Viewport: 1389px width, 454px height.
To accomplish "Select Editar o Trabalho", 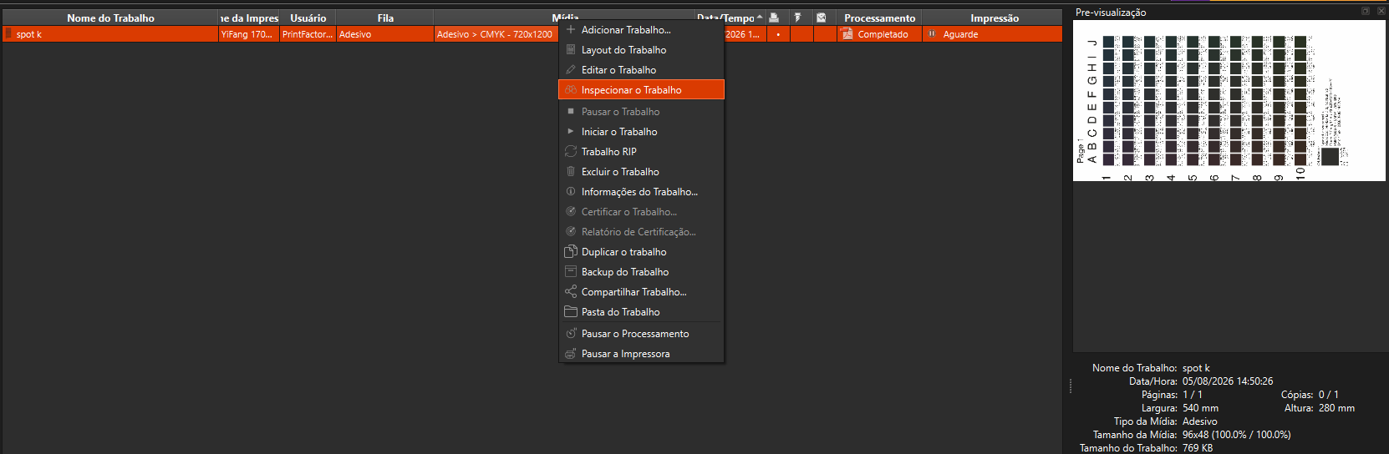I will pyautogui.click(x=641, y=70).
